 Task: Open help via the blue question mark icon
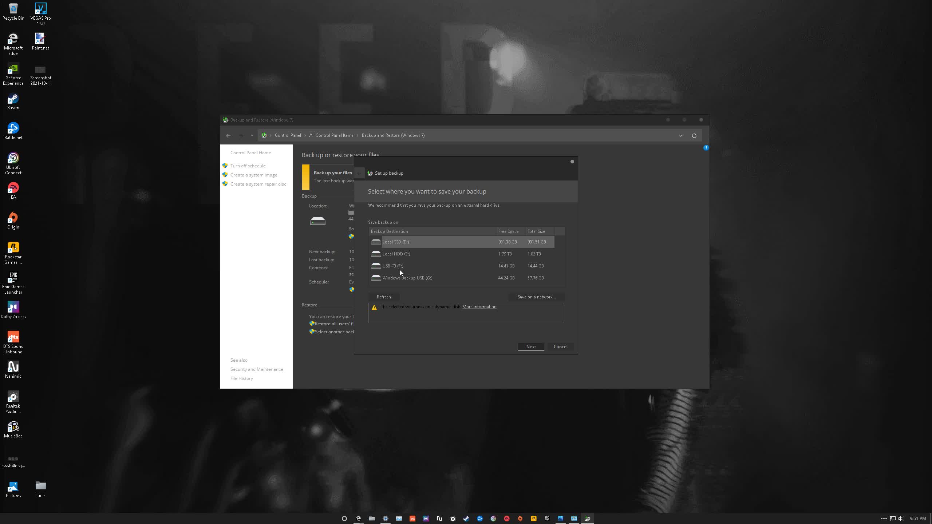[x=706, y=147]
